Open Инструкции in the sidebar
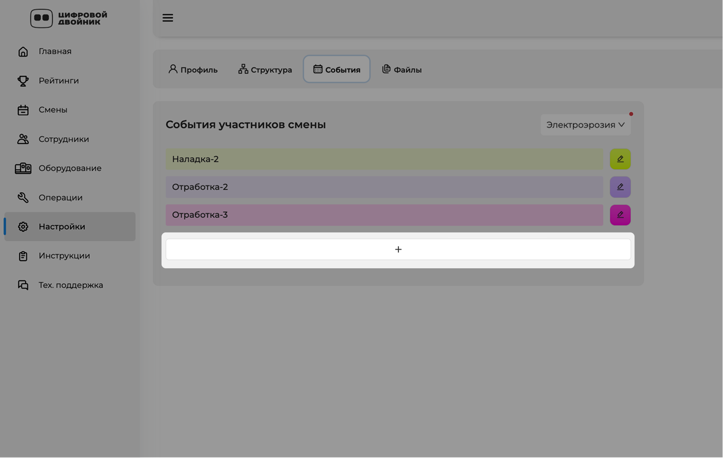The width and height of the screenshot is (723, 458). 64,256
